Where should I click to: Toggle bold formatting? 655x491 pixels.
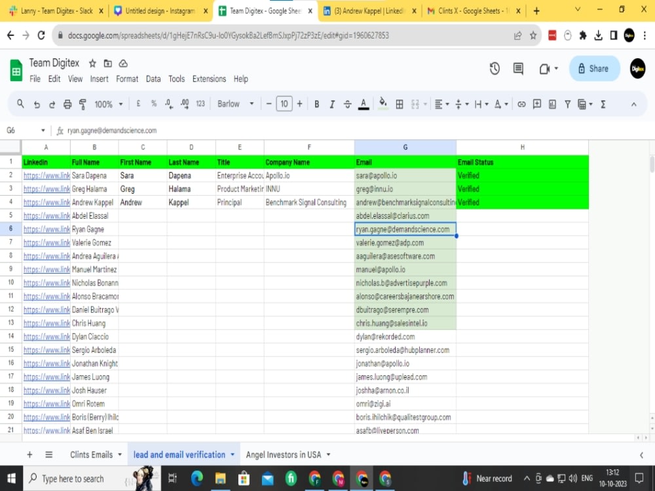click(x=316, y=104)
